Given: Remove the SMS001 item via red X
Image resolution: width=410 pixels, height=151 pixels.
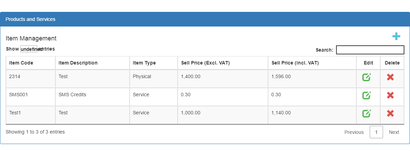Looking at the screenshot, I should [390, 95].
